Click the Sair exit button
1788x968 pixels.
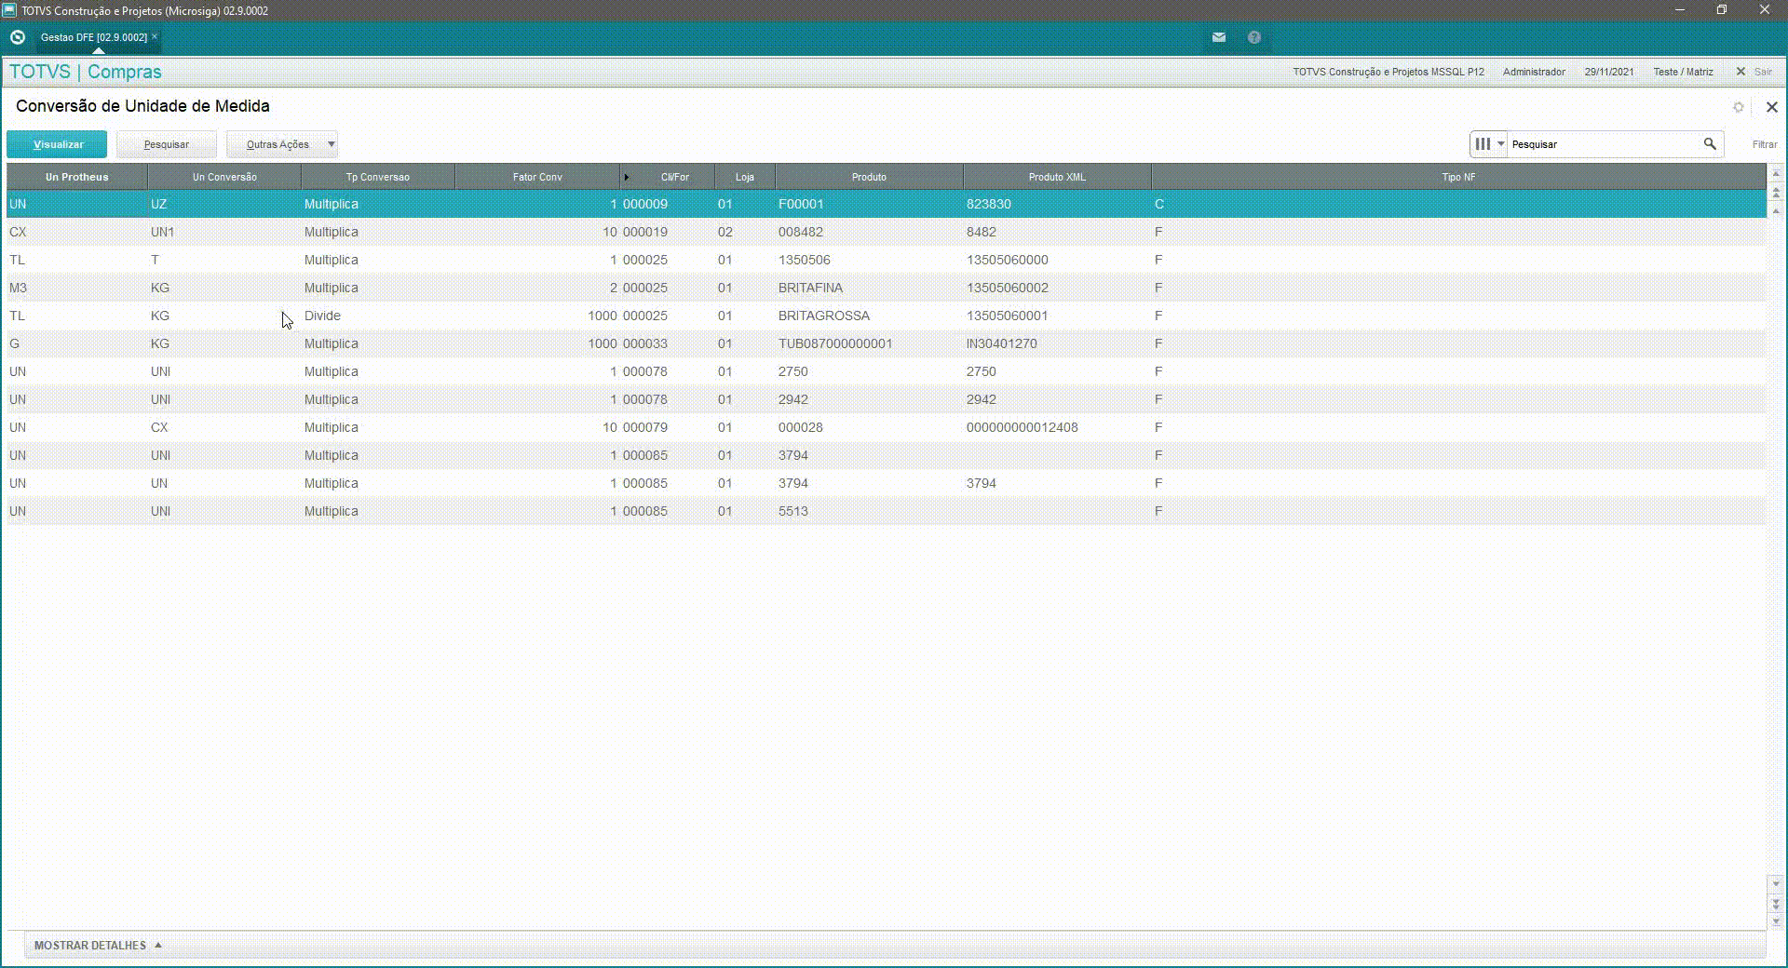(1754, 72)
